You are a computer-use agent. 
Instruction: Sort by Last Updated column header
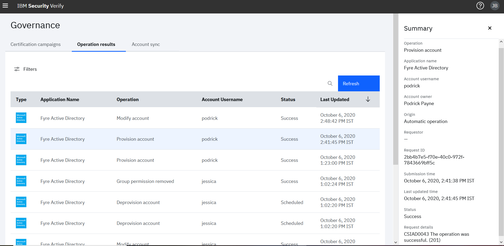point(335,100)
